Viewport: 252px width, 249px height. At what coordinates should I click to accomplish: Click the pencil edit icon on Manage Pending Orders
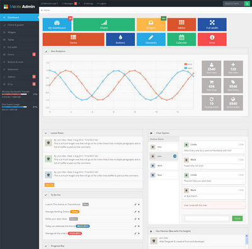135,212
